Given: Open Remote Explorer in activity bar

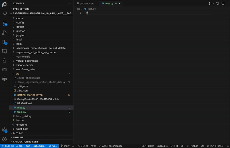Looking at the screenshot, I should 4,51.
